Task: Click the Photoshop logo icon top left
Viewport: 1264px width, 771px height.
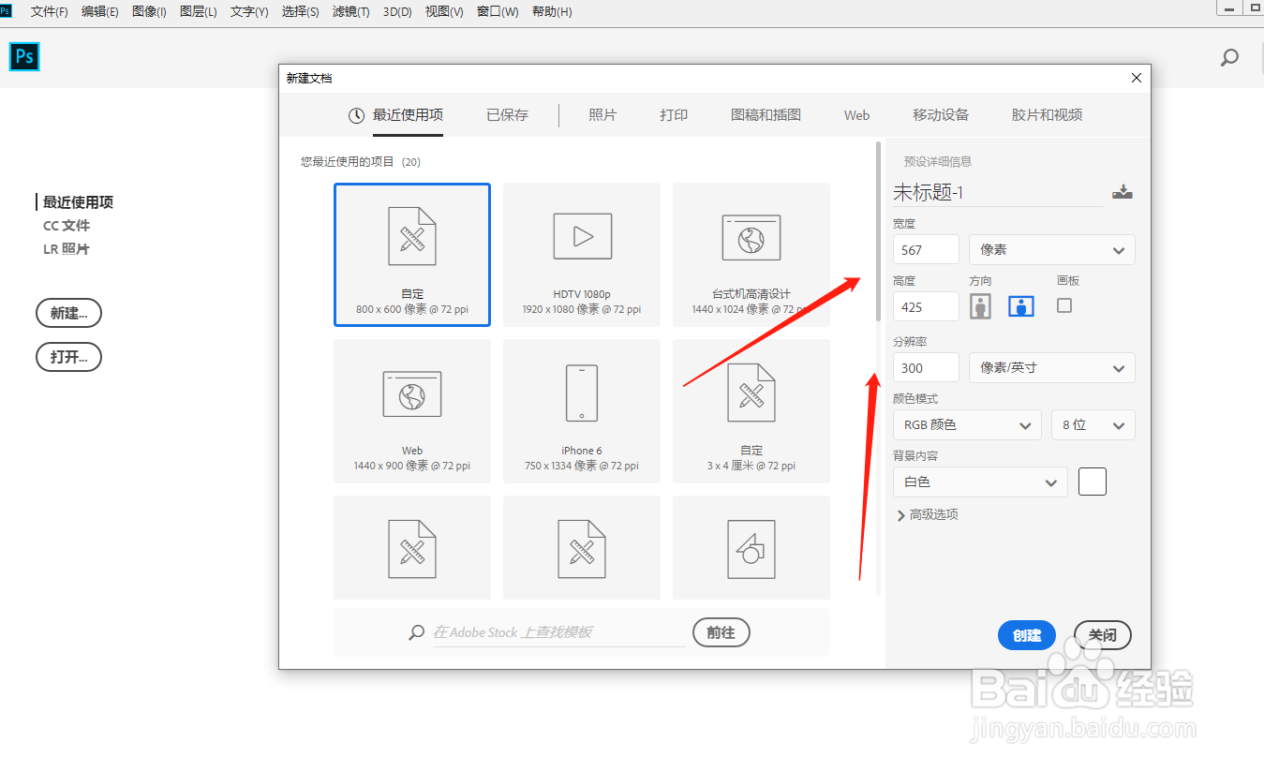Action: coord(23,56)
